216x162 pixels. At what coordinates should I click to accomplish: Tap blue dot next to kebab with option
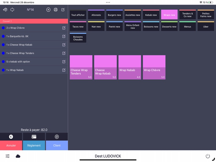coord(3,61)
